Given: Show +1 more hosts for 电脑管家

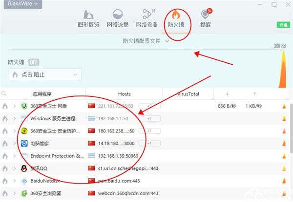Looking at the screenshot, I should 149,144.
